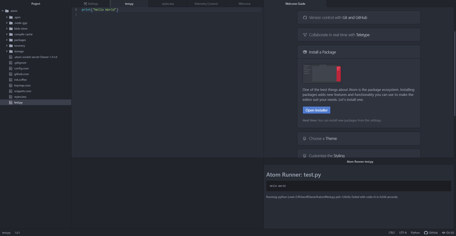The image size is (456, 236).
Task: Switch to the Telemetry Consent tab
Action: [x=206, y=4]
